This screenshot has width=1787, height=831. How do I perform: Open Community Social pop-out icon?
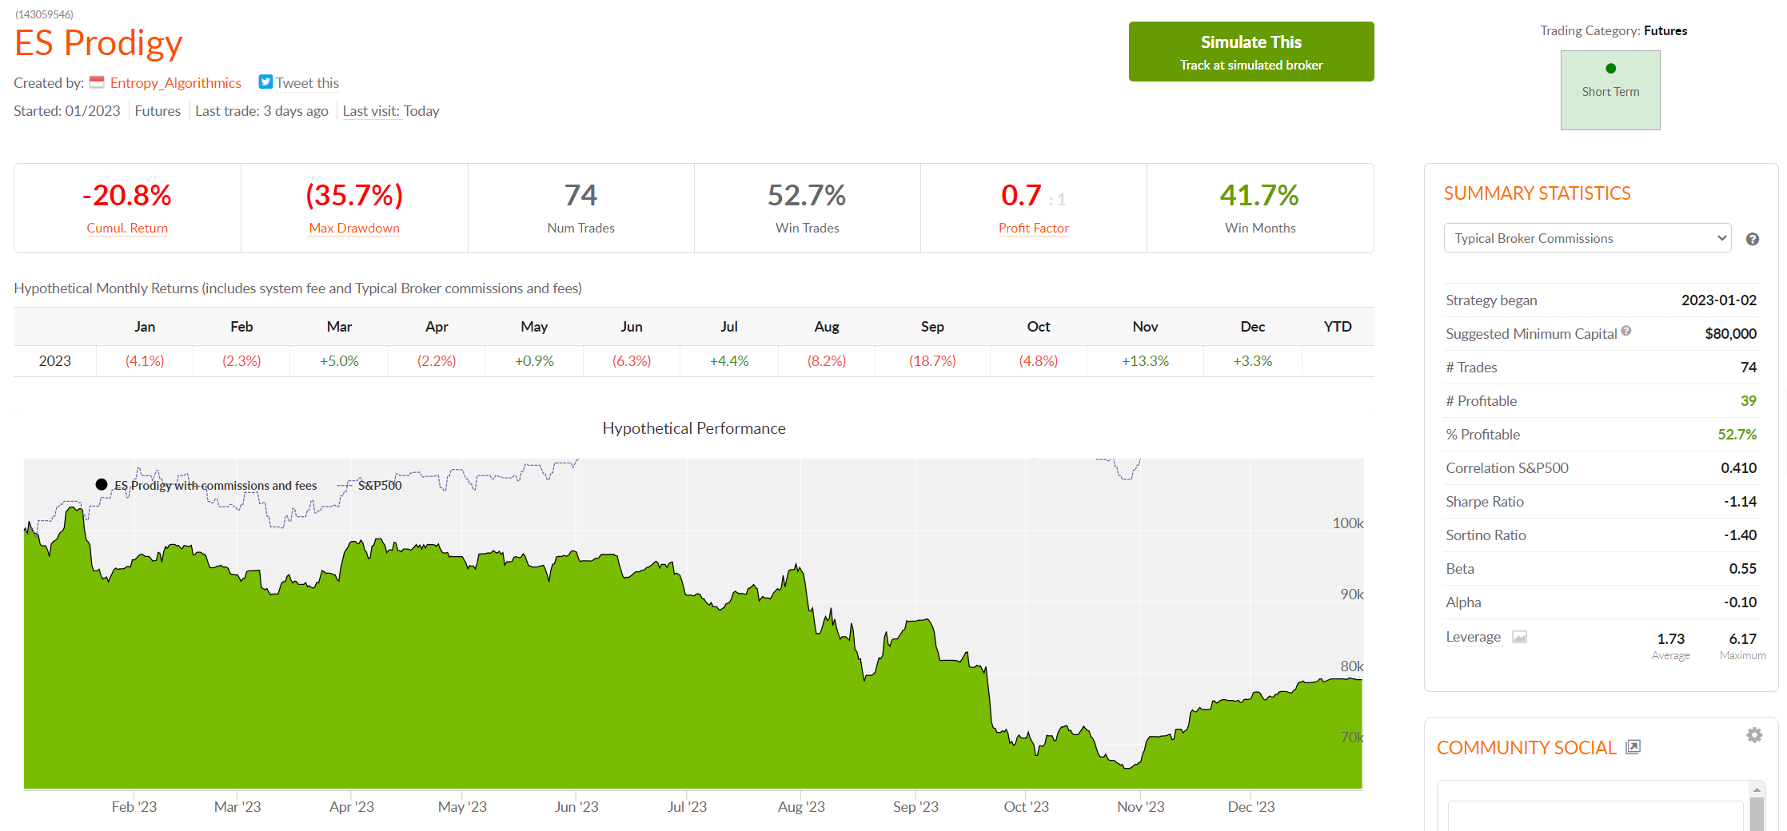(x=1633, y=747)
